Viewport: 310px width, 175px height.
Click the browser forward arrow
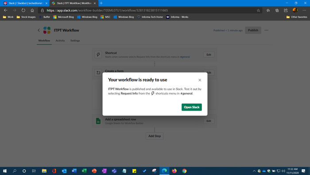15,10
